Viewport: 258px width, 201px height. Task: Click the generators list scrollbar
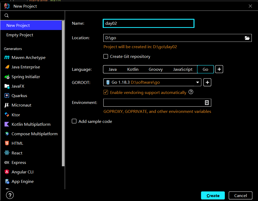tap(63, 93)
